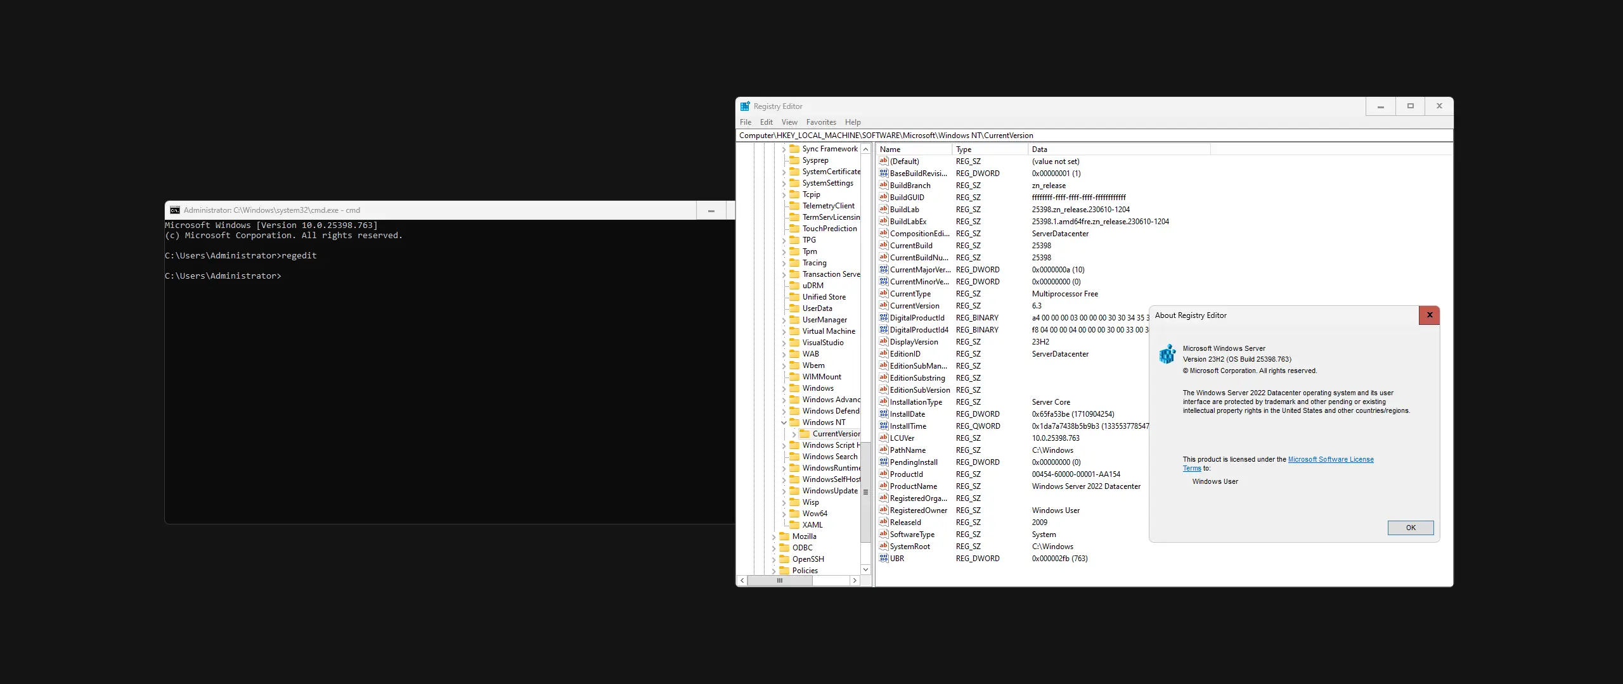Click the BuildLabEx string value icon
Viewport: 1623px width, 684px height.
(884, 222)
